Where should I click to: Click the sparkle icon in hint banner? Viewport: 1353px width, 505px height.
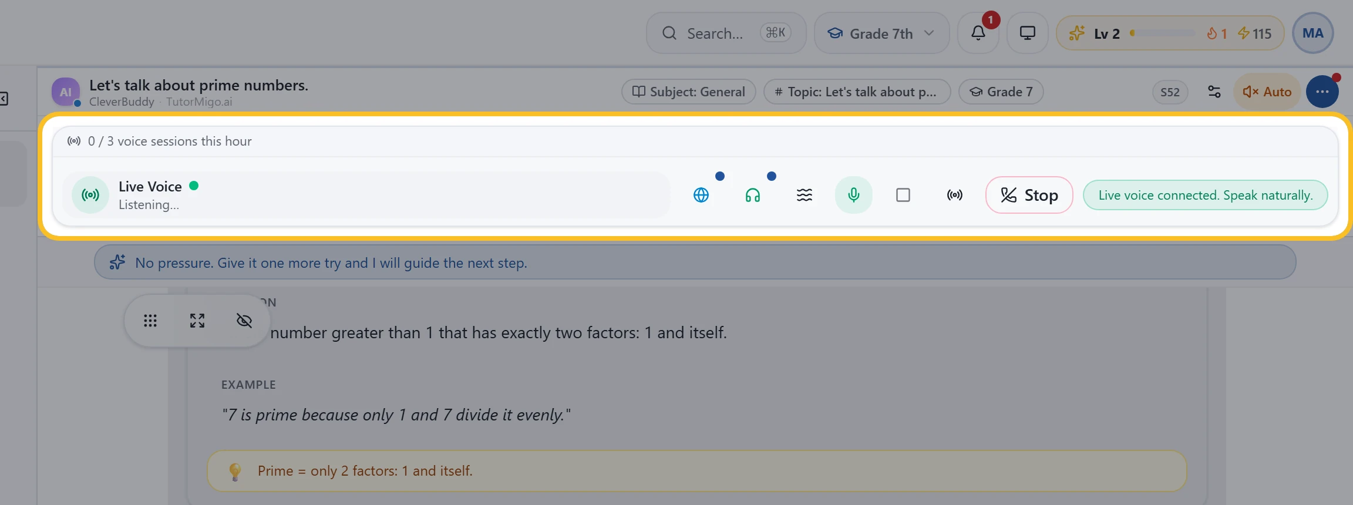coord(117,262)
